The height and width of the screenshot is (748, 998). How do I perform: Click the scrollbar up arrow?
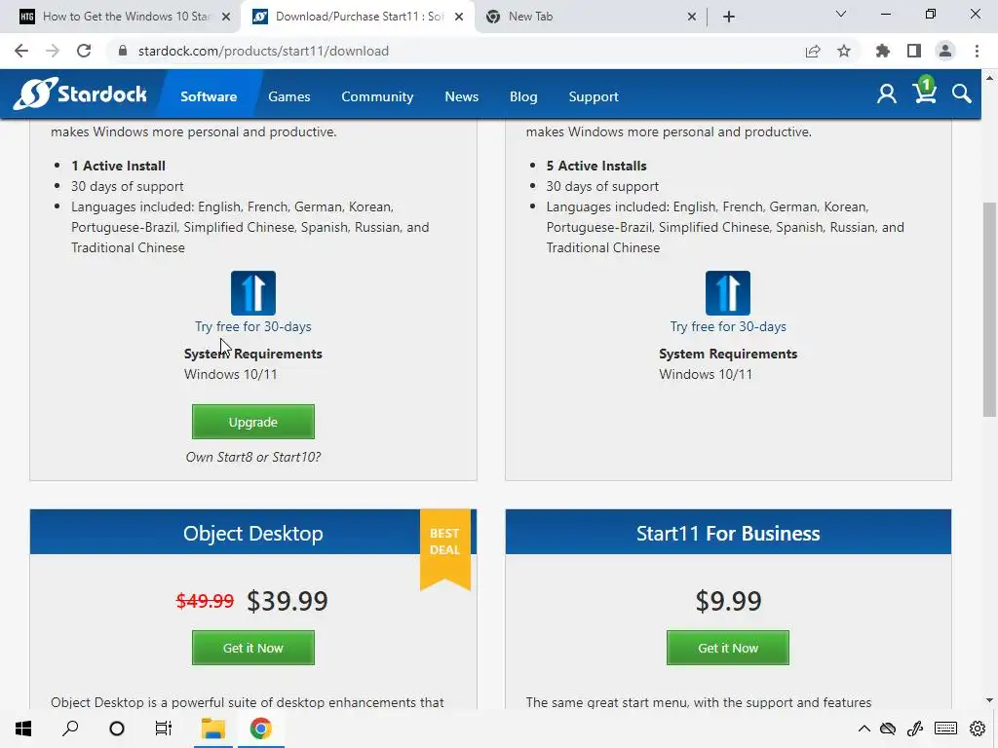coord(988,78)
